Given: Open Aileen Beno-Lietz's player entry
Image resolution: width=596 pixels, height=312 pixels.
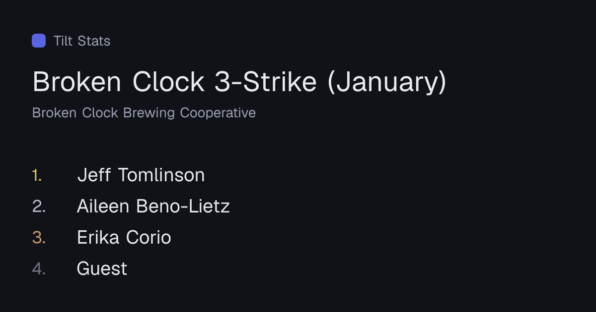Looking at the screenshot, I should (153, 207).
